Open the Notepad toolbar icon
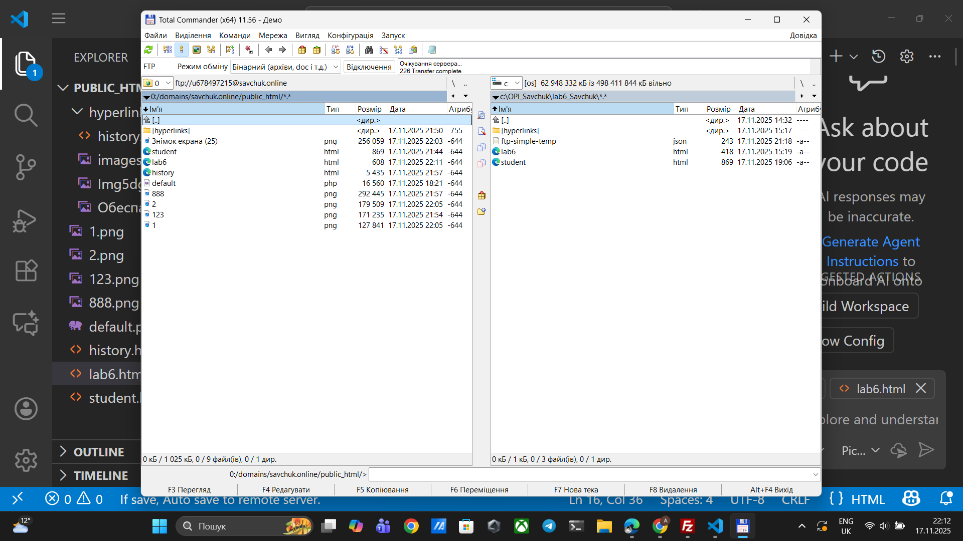The image size is (963, 541). pos(432,50)
